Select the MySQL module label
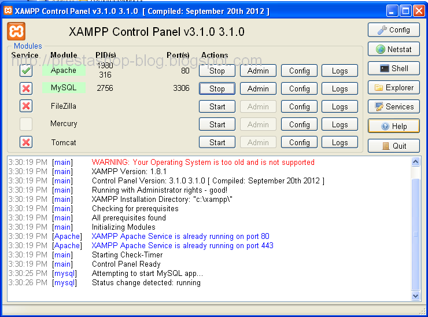The height and width of the screenshot is (317, 428). coord(64,88)
